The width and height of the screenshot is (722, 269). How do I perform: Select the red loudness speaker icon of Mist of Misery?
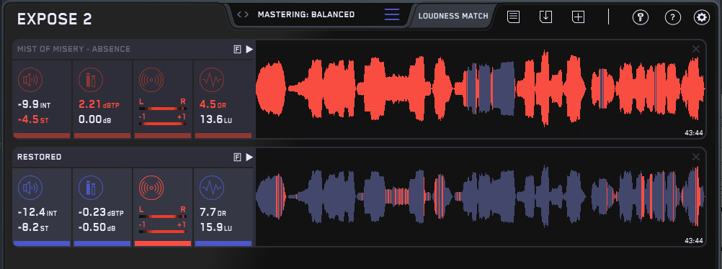[30, 80]
